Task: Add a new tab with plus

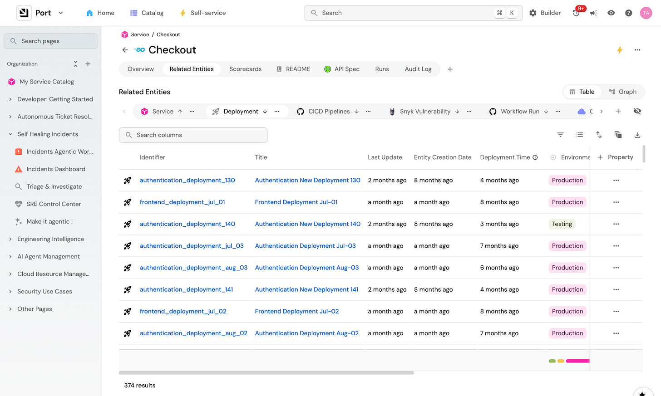Action: tap(450, 69)
